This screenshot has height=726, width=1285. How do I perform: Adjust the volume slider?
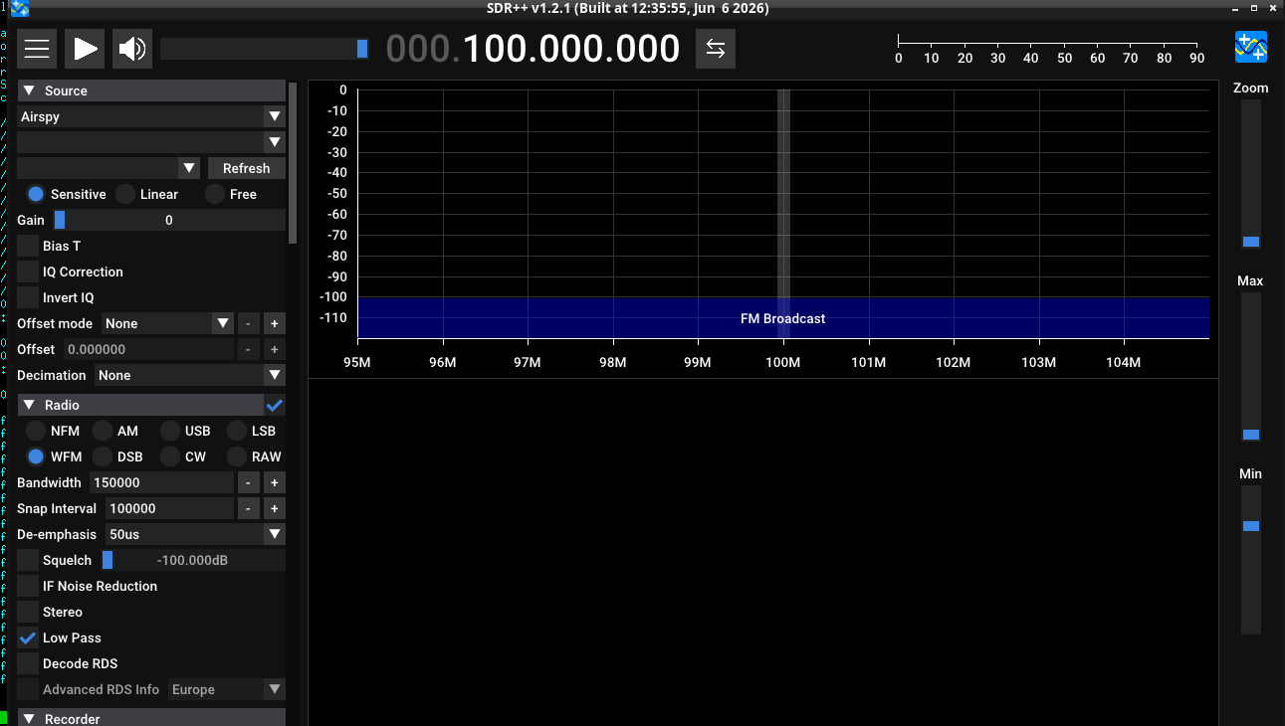[265, 49]
